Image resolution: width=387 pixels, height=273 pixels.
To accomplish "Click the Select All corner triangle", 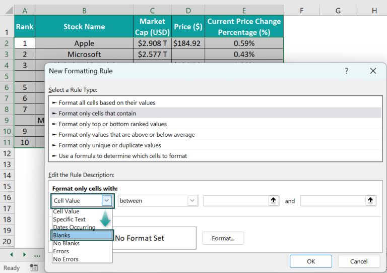I will click(x=9, y=11).
